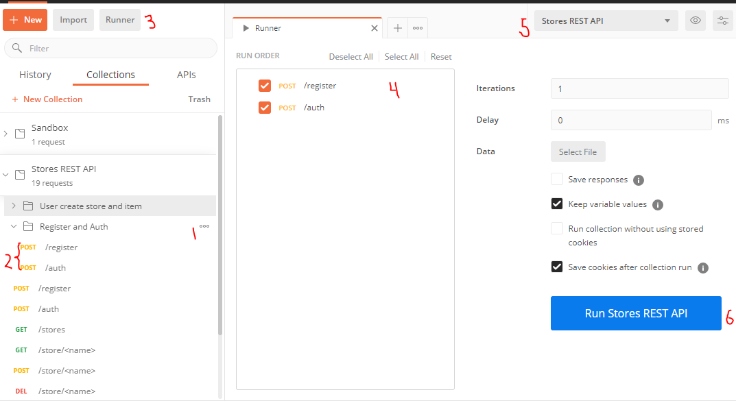Click the Register and Auth folder icon
736x401 pixels.
[x=28, y=226]
